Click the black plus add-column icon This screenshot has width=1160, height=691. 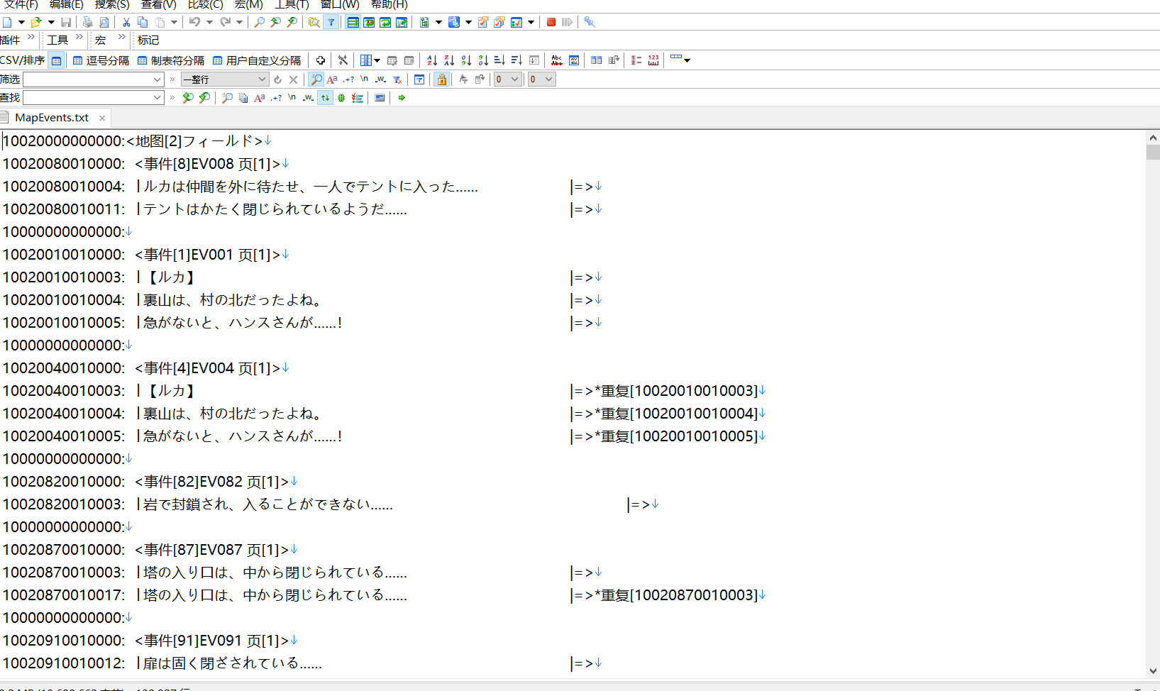321,60
